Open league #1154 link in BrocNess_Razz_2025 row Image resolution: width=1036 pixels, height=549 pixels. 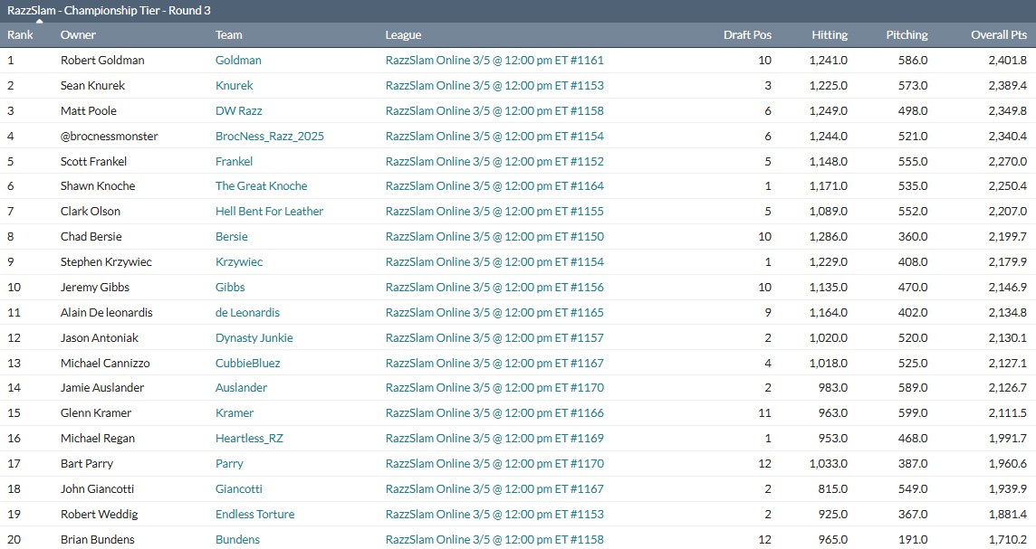pyautogui.click(x=494, y=136)
